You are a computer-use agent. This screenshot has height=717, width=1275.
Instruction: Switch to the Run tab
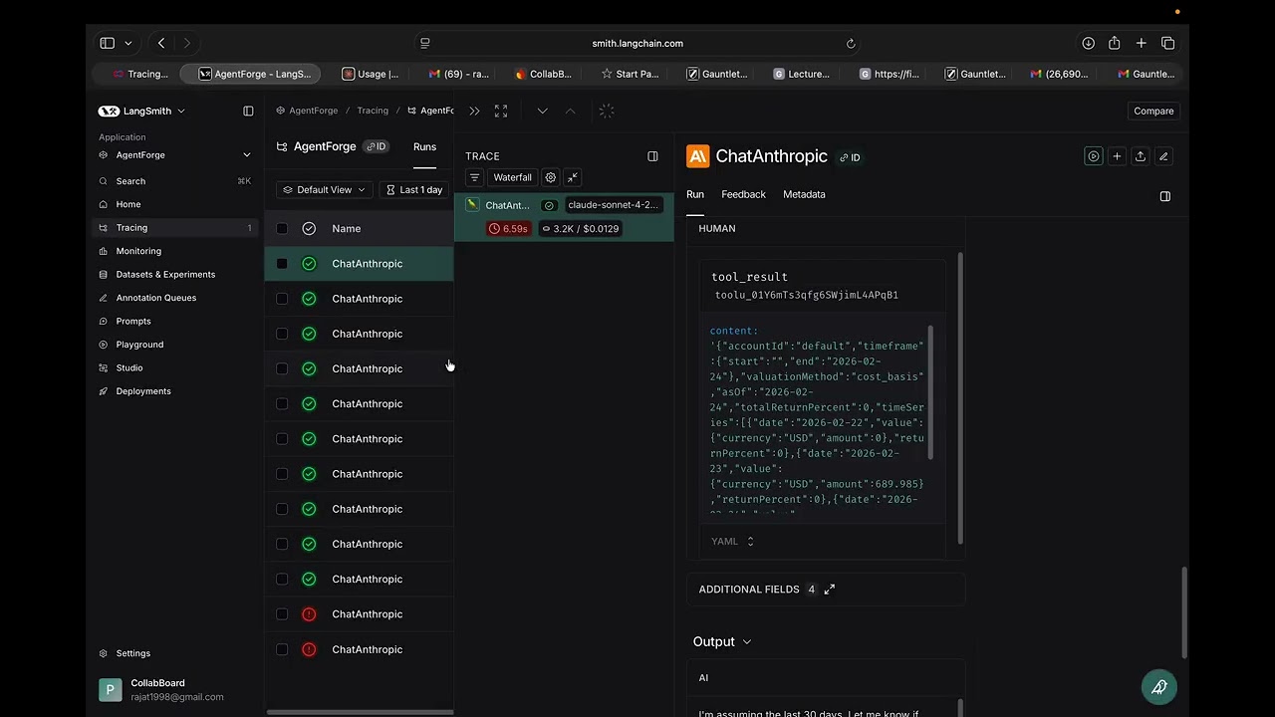tap(695, 195)
